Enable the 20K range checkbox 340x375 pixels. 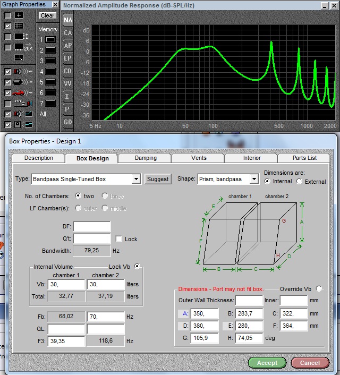pyautogui.click(x=8, y=47)
